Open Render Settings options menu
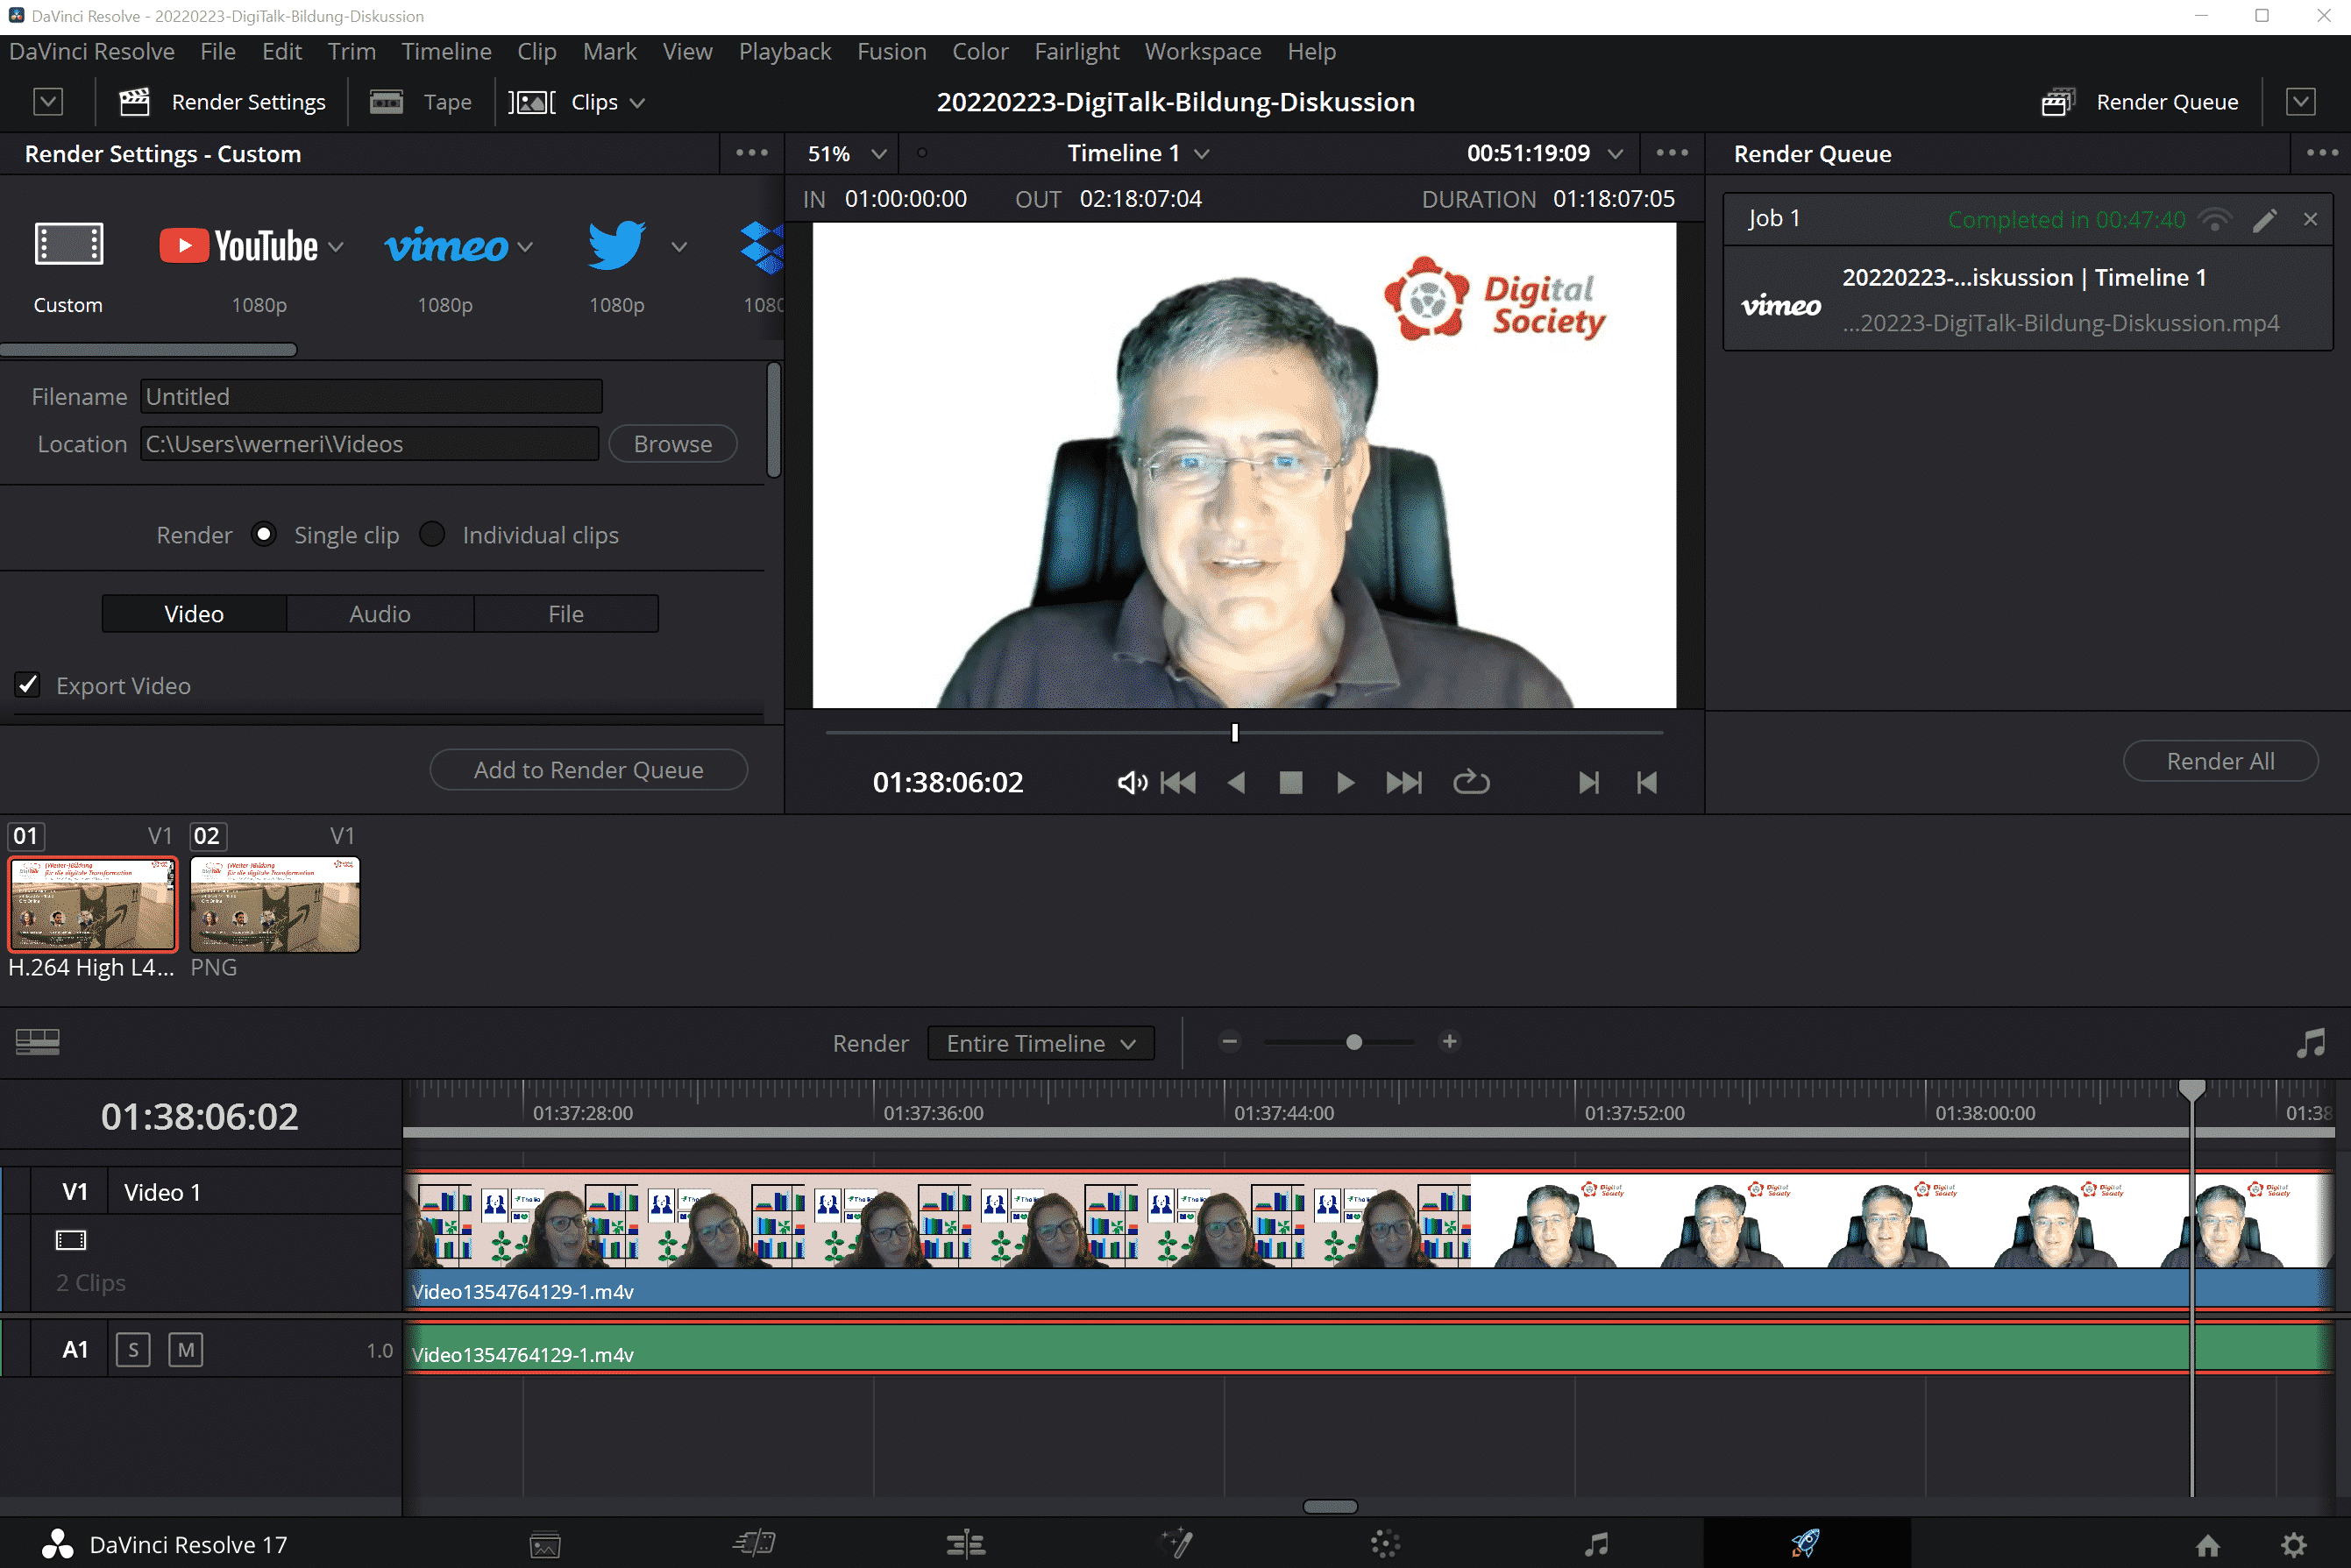Screen dimensions: 2351x1568 pos(752,154)
